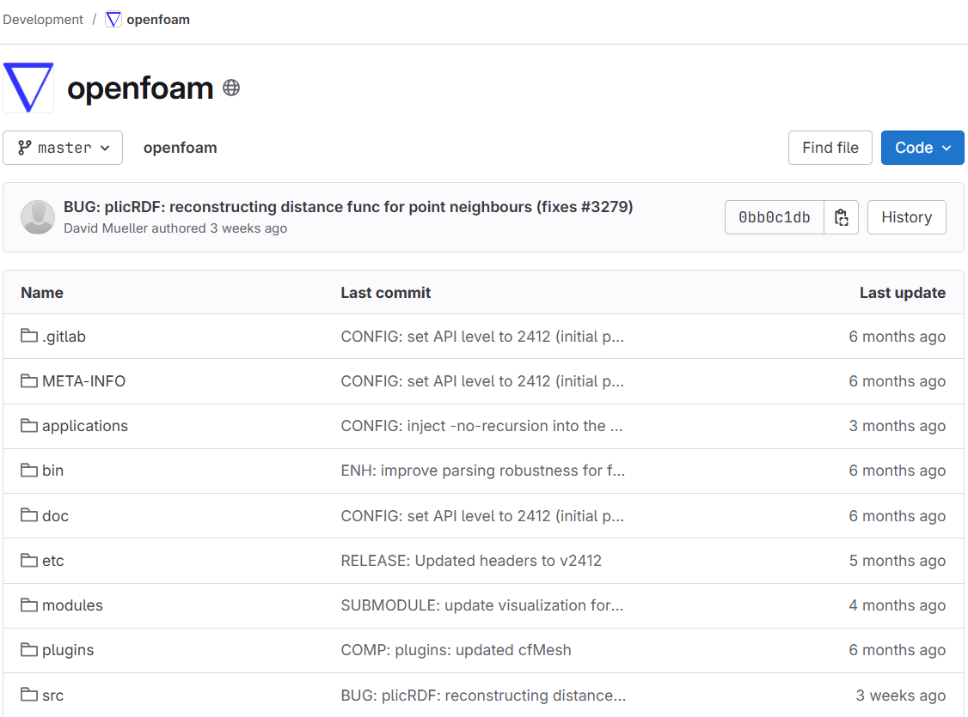Screen dimensions: 968x717
Task: Open the etc directory
Action: pyautogui.click(x=52, y=561)
